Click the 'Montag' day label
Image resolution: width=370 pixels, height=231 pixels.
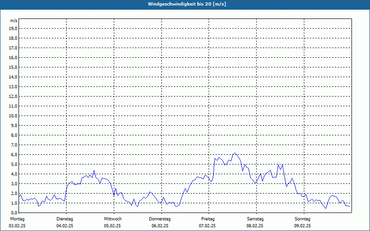(17, 219)
